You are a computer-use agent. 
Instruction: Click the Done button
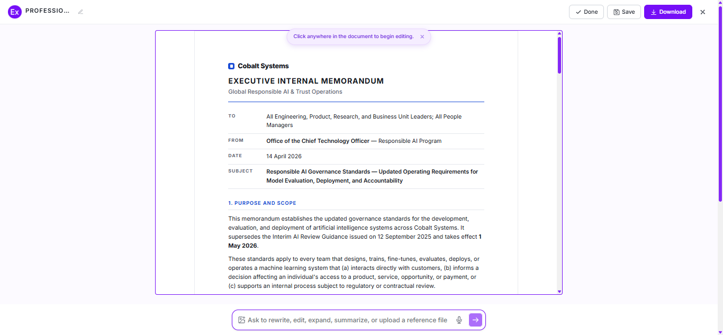click(586, 12)
